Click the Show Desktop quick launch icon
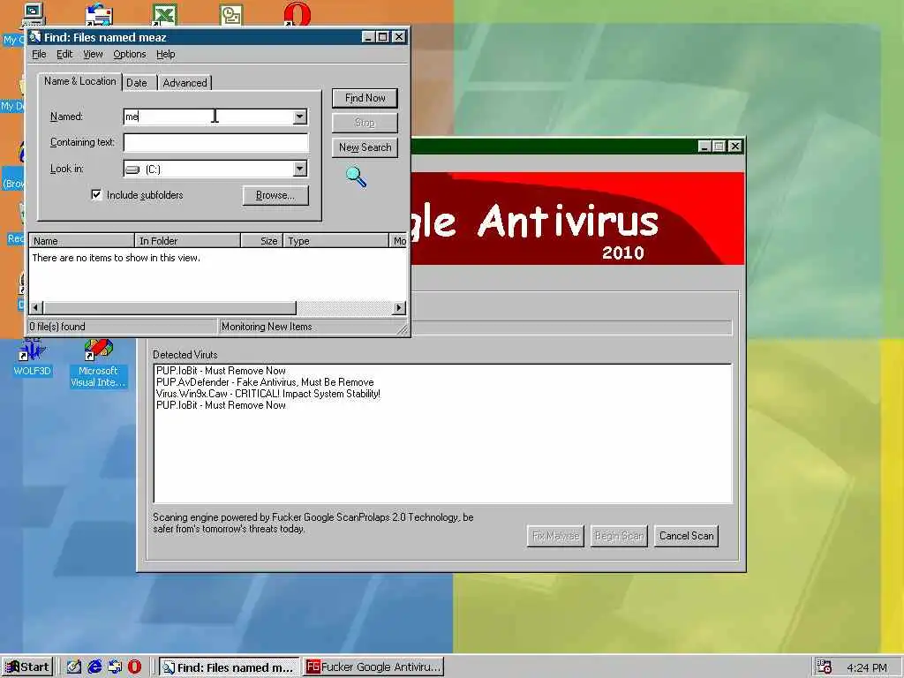Screen dimensions: 904x678 point(74,667)
